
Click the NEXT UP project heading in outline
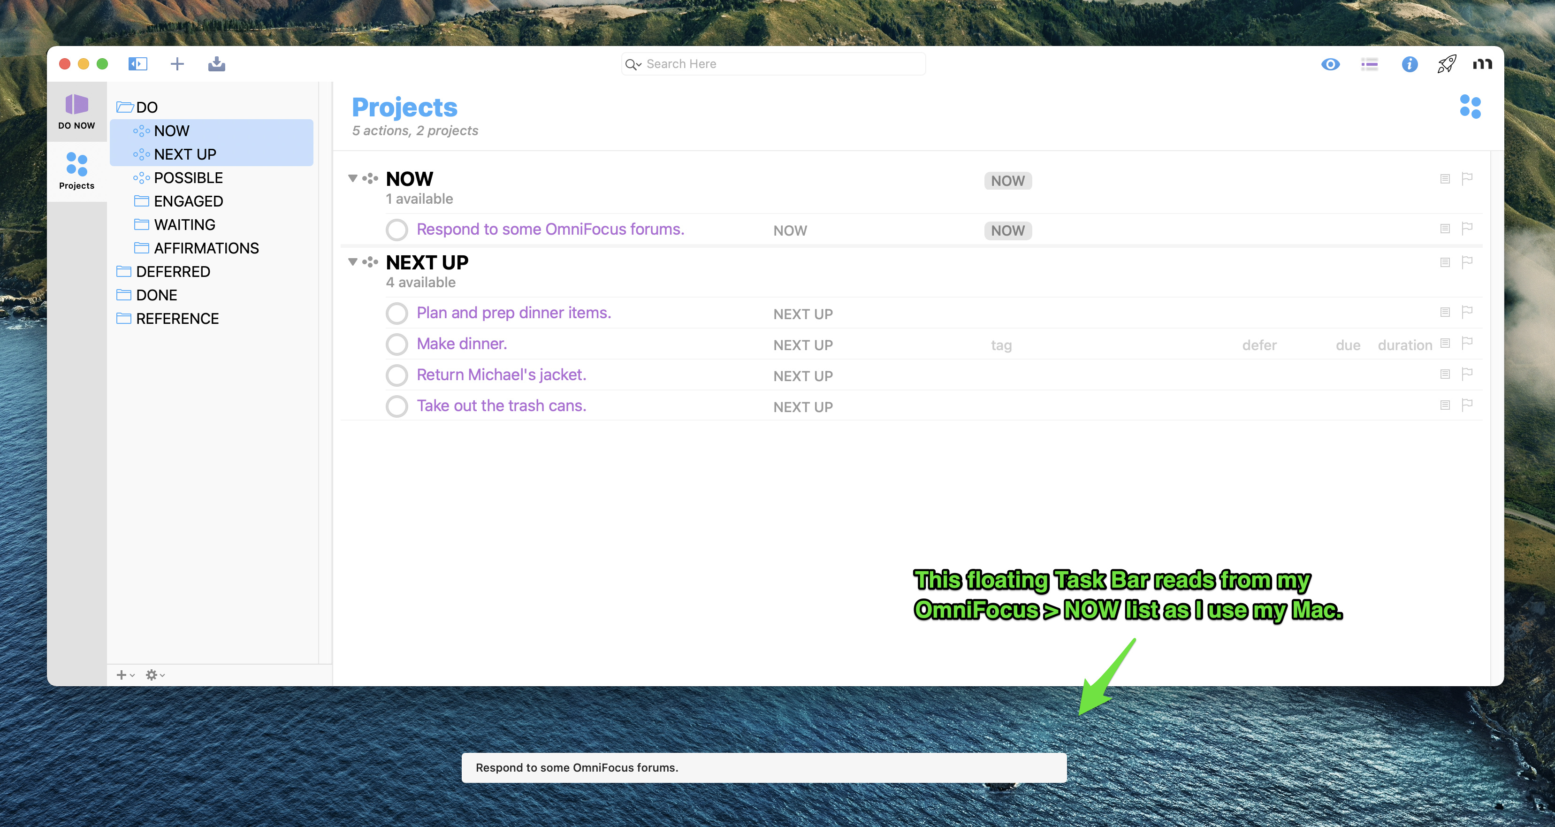427,263
